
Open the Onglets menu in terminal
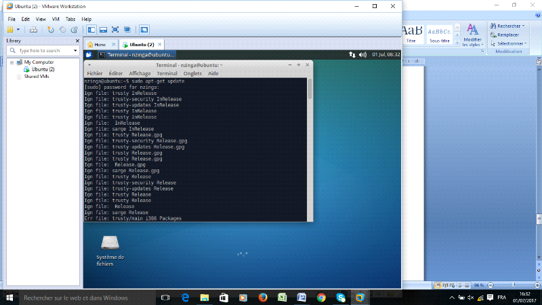192,73
